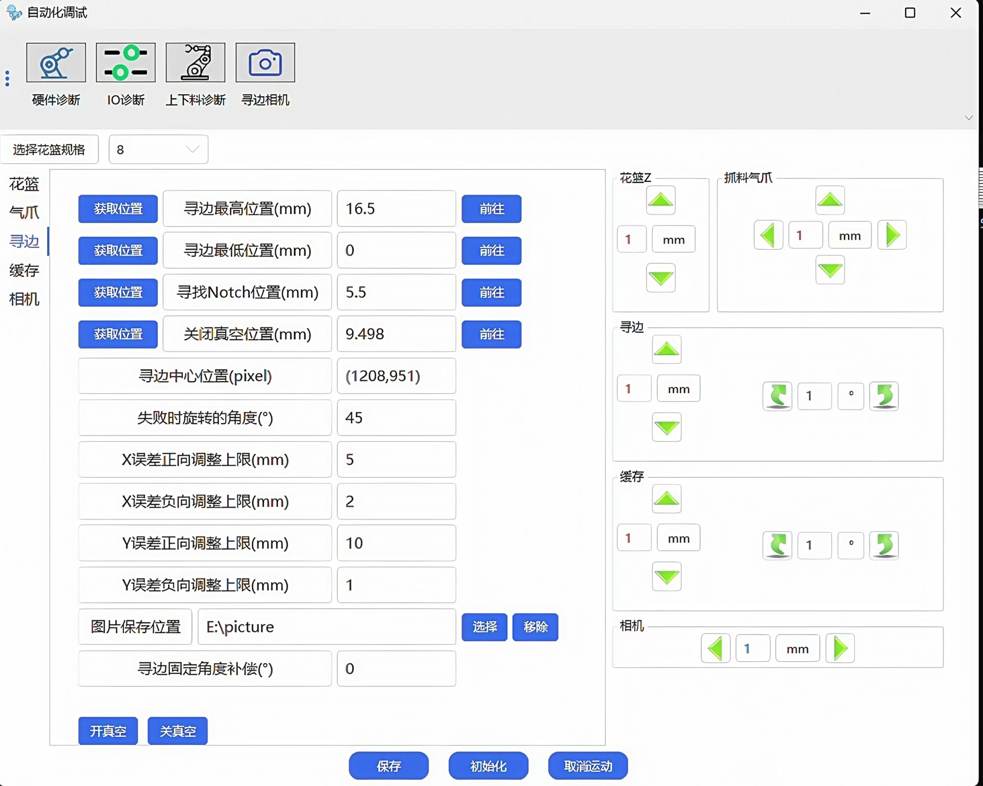Switch to the 花篮 side tab
983x786 pixels.
coord(24,184)
